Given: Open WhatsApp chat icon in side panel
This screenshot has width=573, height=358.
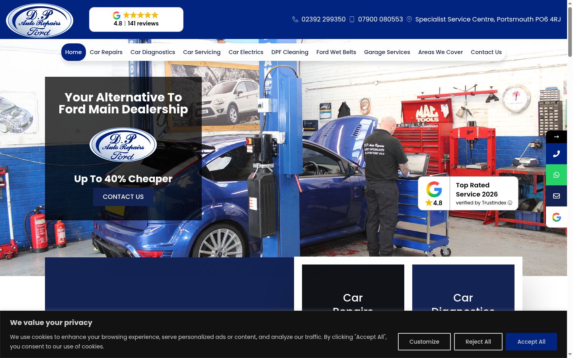Looking at the screenshot, I should click(556, 175).
